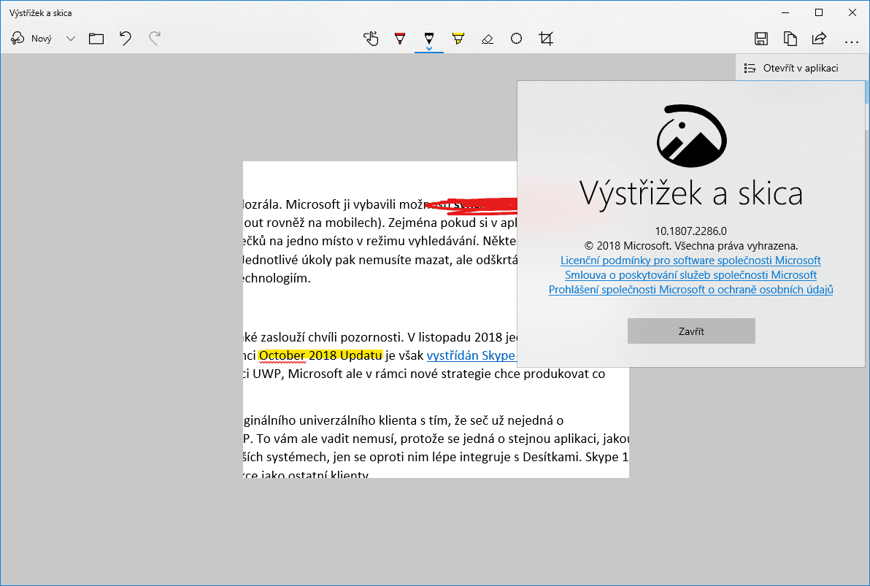Open a file from disk

tap(96, 38)
